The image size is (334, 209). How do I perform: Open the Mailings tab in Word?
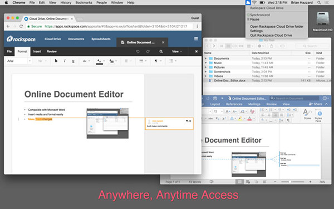(x=254, y=104)
